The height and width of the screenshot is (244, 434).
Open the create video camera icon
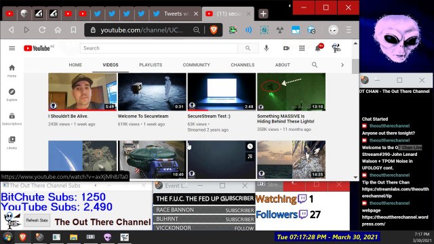[286, 48]
